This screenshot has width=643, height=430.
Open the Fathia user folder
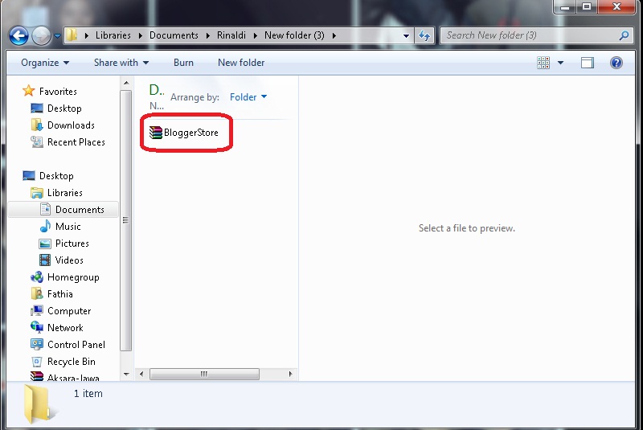(x=59, y=294)
